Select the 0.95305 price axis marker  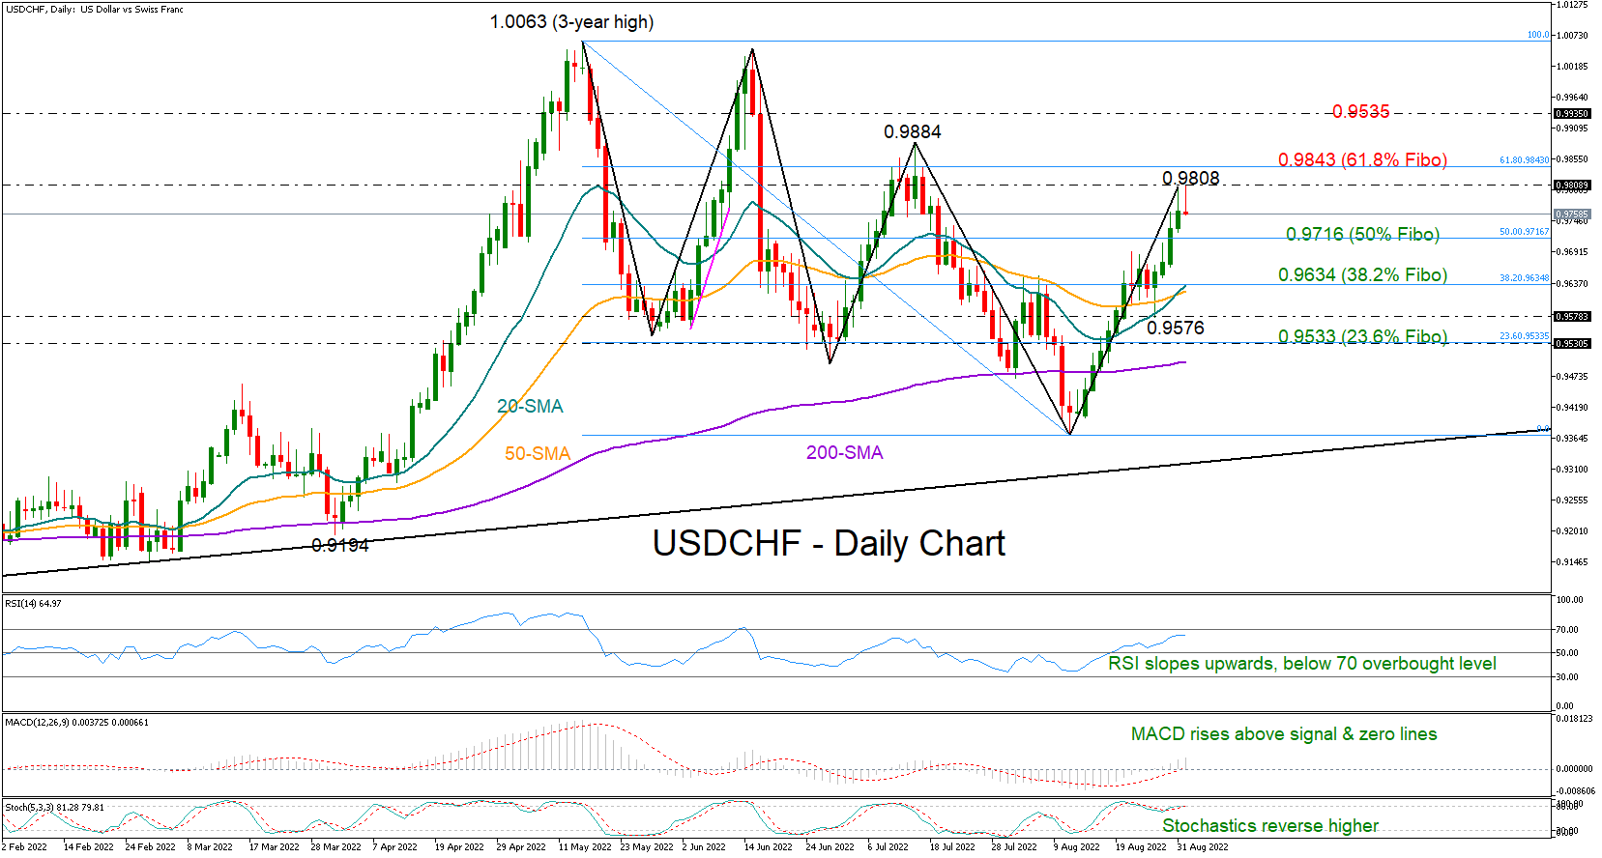(1571, 343)
